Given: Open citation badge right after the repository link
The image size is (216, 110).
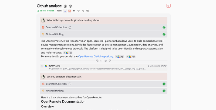Looking at the screenshot, I should (x=119, y=57).
